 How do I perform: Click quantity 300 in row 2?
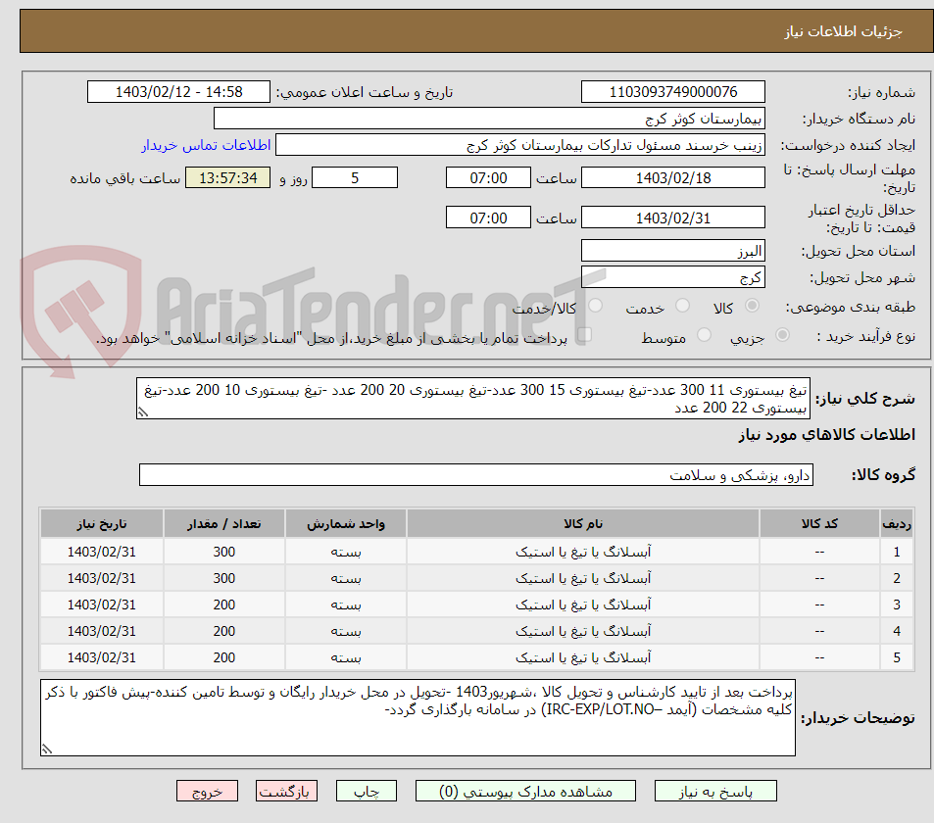click(x=224, y=578)
